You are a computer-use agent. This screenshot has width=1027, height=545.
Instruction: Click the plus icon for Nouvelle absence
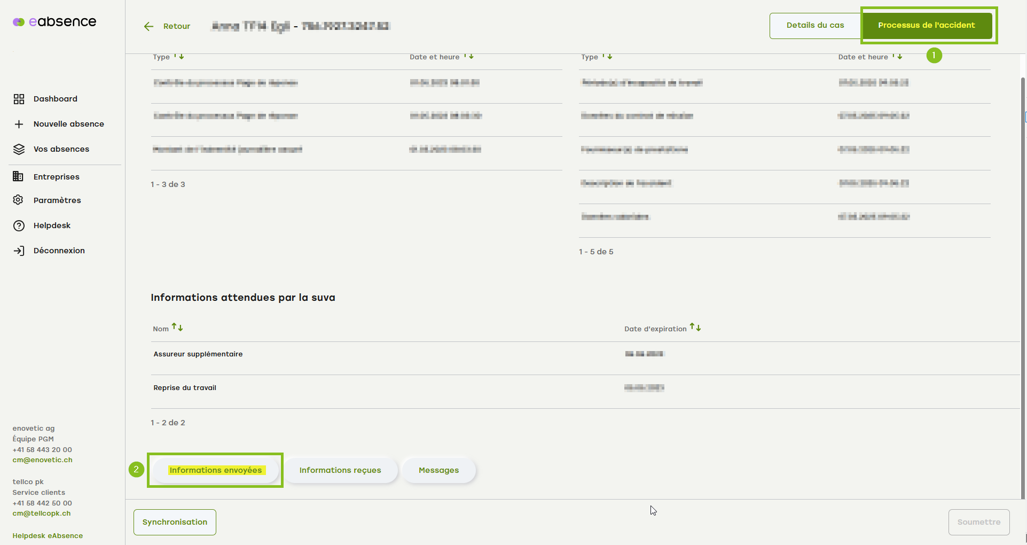click(19, 124)
